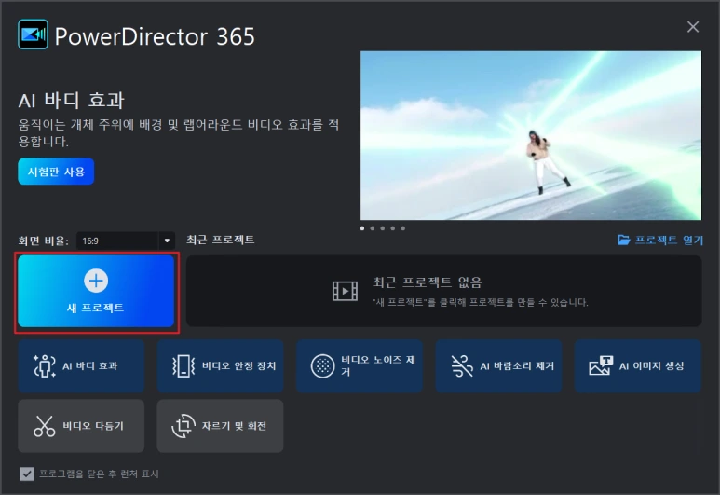Click the AI image generation picture icon
The image size is (720, 495).
coord(601,366)
